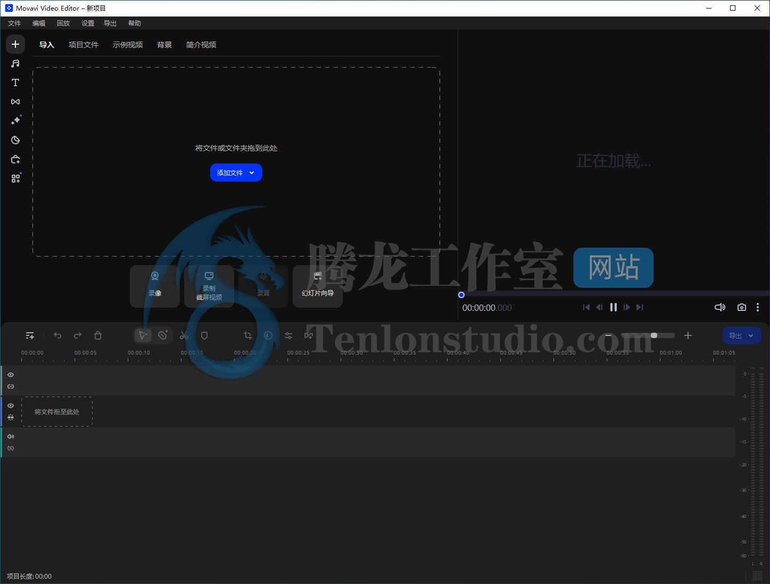Screen dimensions: 770x584
Task: Click the Add track icon
Action: tap(30, 335)
